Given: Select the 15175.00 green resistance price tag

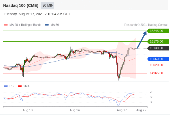Looking at the screenshot, I should 158,41.
